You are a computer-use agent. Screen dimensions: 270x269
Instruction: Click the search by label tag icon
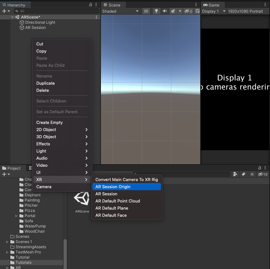coord(243,174)
